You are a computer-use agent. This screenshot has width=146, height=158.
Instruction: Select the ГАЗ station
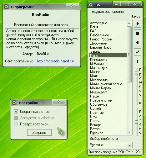(x=108, y=31)
